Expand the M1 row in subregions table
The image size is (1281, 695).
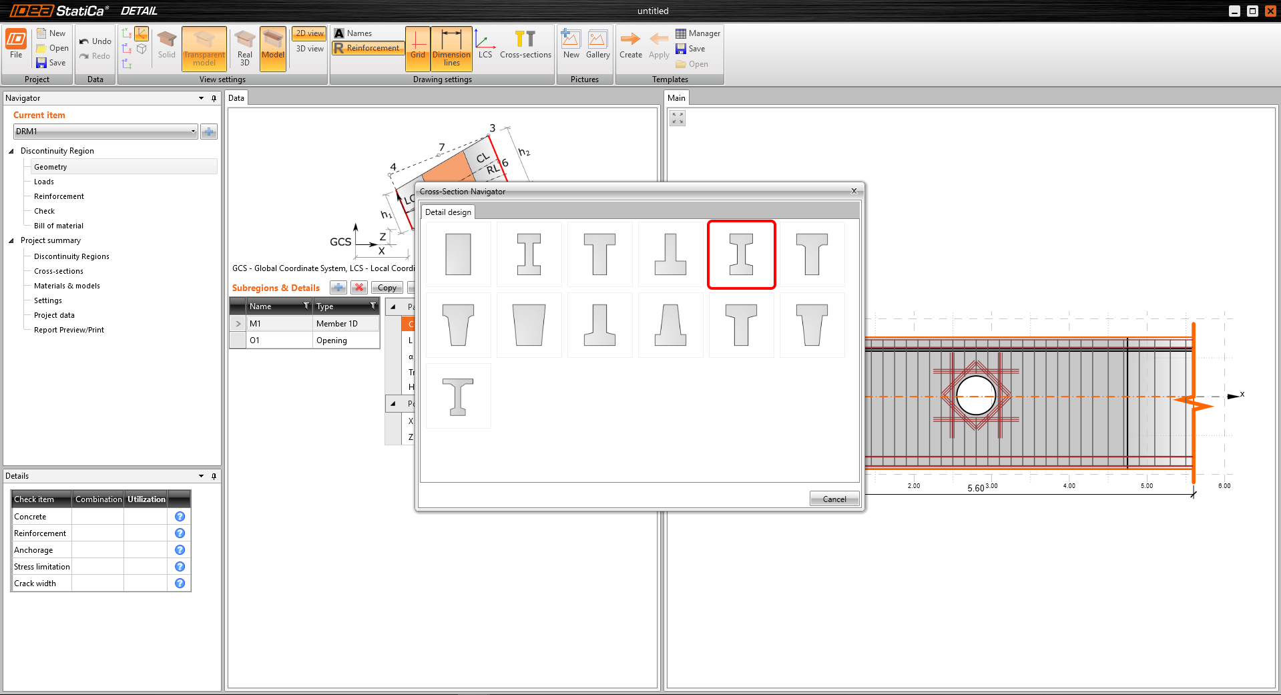tap(238, 324)
